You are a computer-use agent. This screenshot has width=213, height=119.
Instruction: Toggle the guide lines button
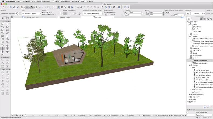point(27,7)
